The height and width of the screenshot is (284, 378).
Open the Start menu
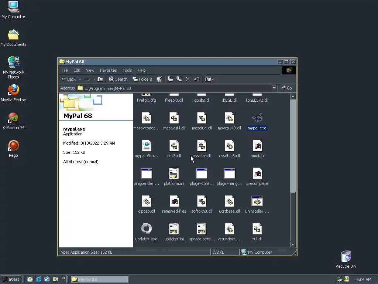11,279
